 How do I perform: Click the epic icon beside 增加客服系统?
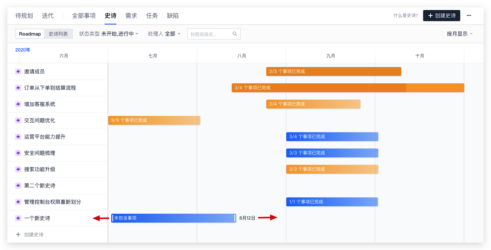pos(18,104)
